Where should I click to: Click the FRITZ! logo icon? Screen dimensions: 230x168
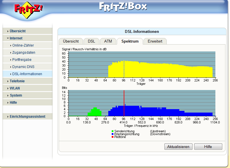[x=28, y=10]
